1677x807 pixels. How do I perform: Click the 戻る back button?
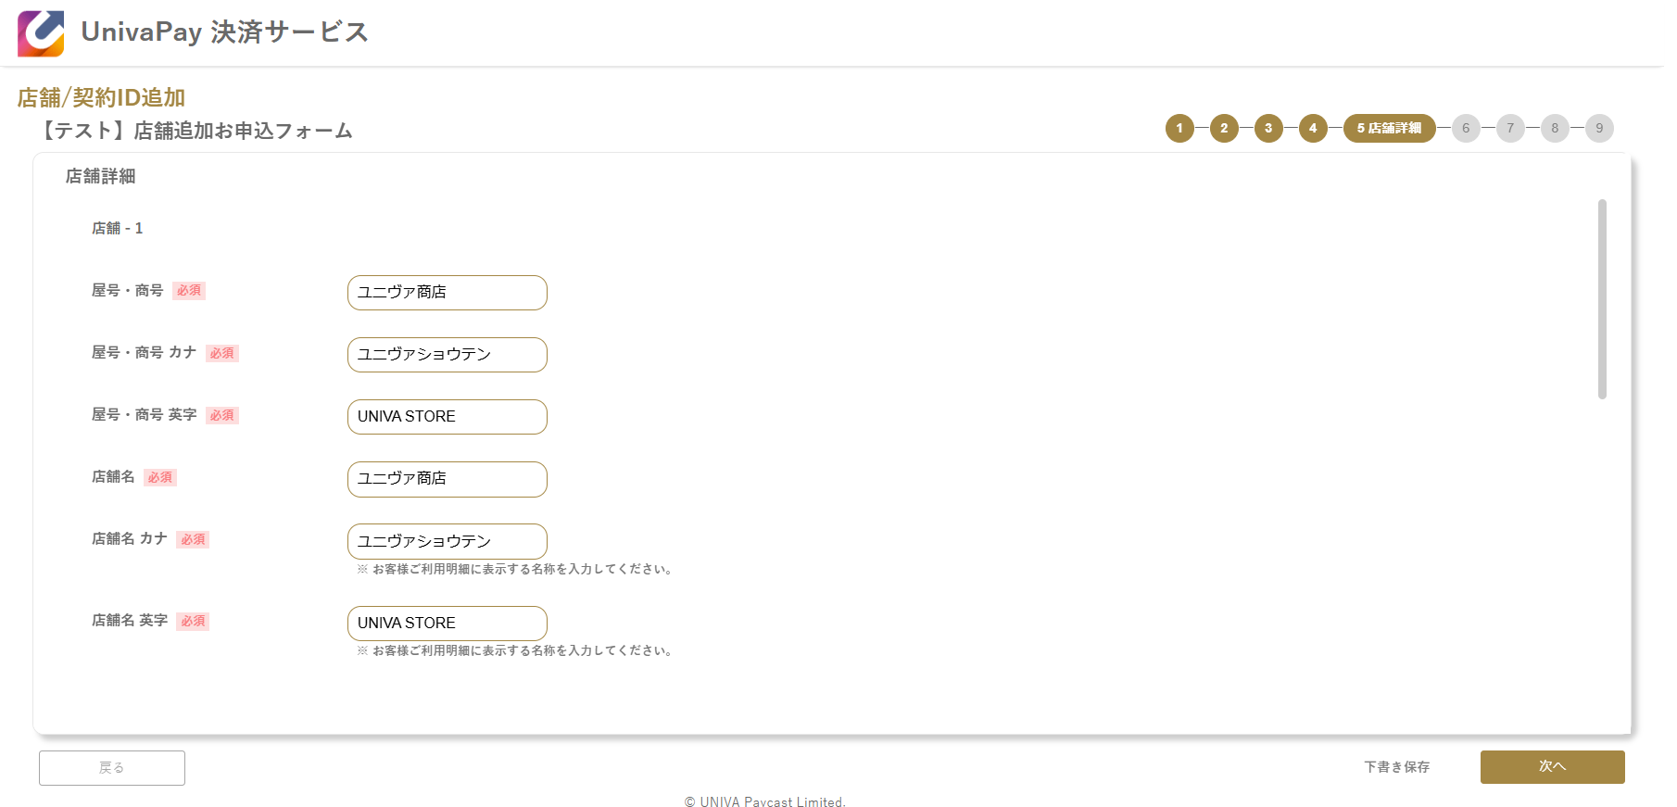pyautogui.click(x=112, y=768)
